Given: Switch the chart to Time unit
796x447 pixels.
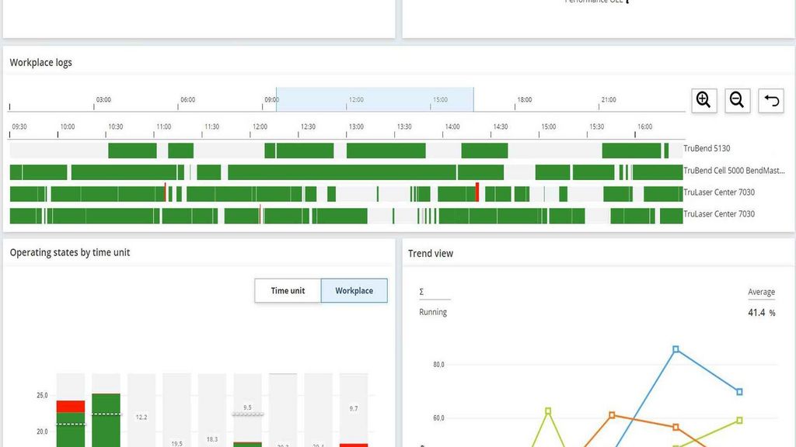Looking at the screenshot, I should 288,291.
